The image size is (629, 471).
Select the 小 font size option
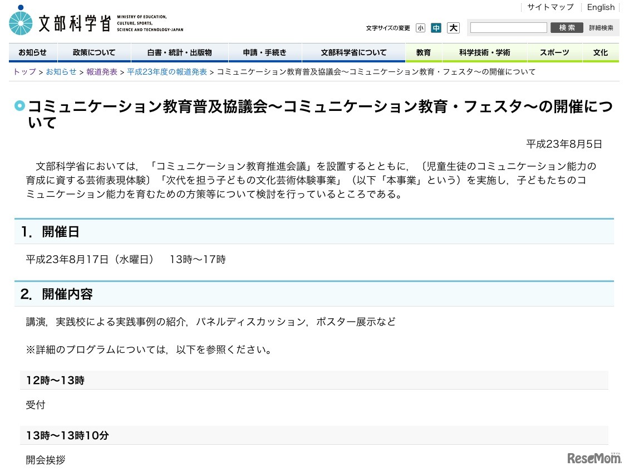(x=420, y=27)
